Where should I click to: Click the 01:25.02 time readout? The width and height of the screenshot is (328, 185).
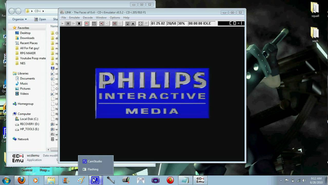click(x=158, y=23)
